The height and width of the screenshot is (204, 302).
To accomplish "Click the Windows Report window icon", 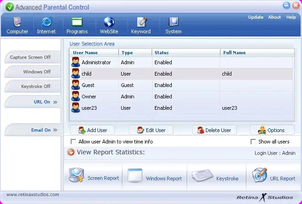I will 135,175.
